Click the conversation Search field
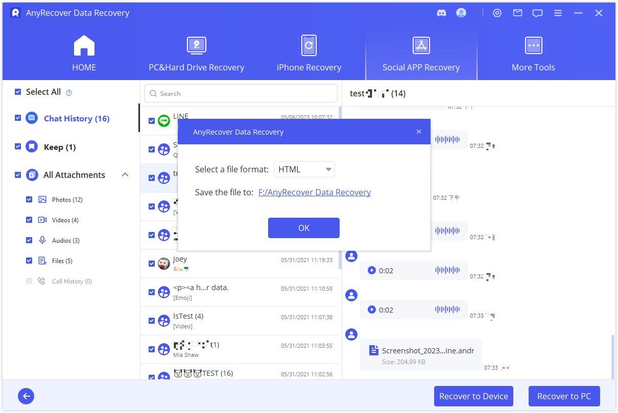Image resolution: width=618 pixels, height=413 pixels. tap(241, 93)
